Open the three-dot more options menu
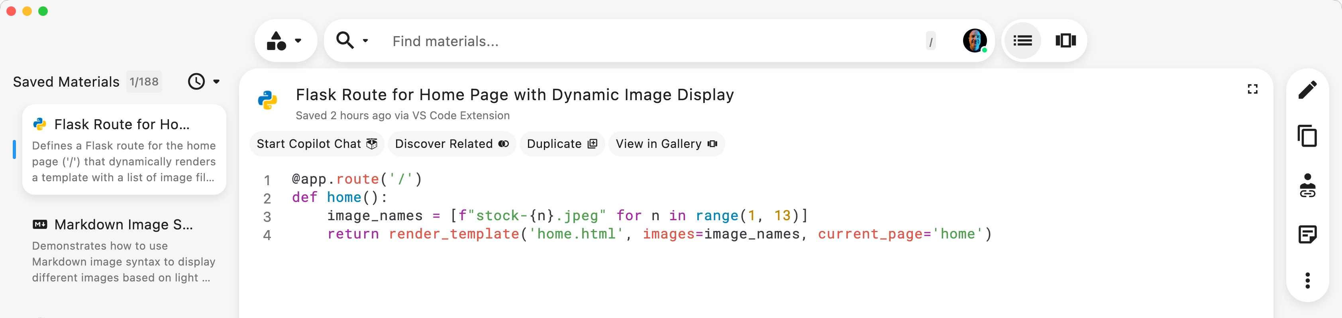The width and height of the screenshot is (1342, 318). pos(1307,281)
